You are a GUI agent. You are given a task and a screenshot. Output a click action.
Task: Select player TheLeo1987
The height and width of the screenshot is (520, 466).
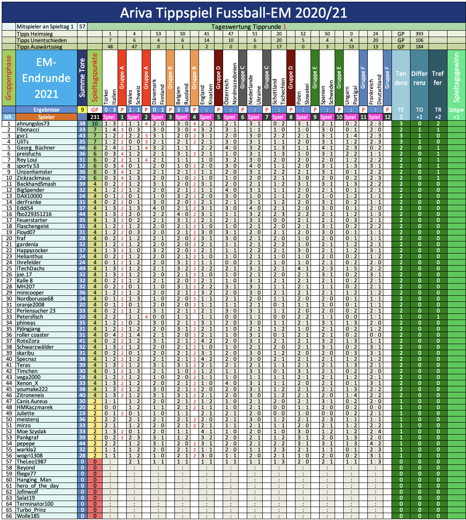click(x=47, y=462)
